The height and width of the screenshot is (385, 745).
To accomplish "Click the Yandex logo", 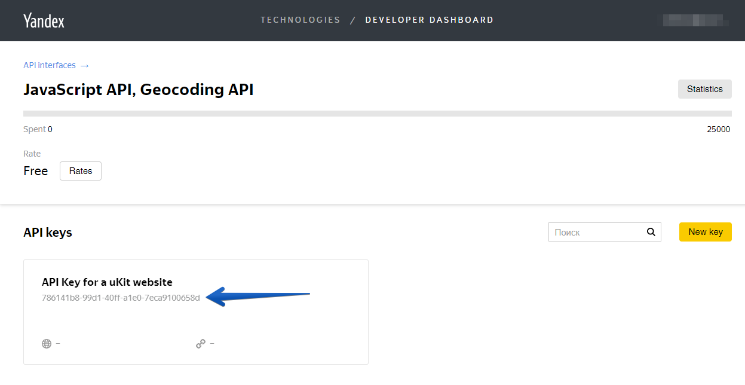I will [x=44, y=20].
